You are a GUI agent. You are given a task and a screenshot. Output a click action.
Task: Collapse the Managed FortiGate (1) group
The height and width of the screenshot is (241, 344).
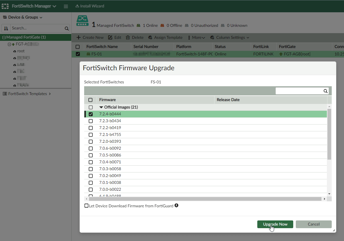click(4, 37)
